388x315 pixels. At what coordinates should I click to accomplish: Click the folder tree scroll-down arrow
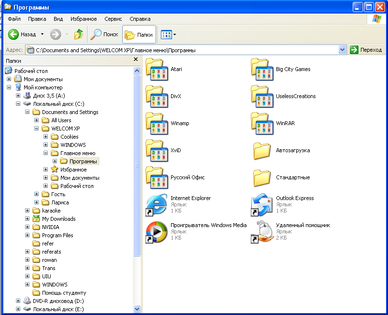tap(137, 309)
